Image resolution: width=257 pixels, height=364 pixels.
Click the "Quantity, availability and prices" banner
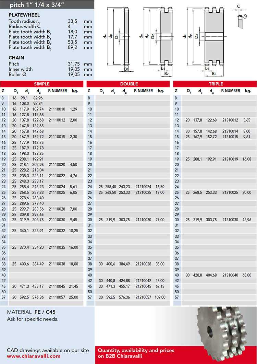(x=136, y=350)
